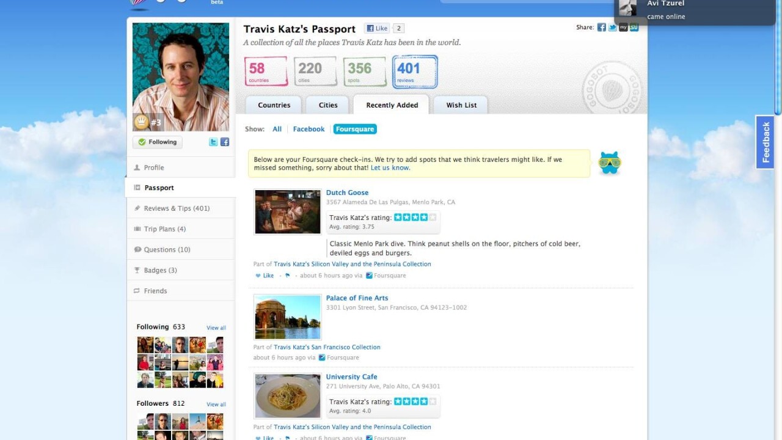The width and height of the screenshot is (782, 440).
Task: Open Reviews & Tips in sidebar
Action: [177, 208]
